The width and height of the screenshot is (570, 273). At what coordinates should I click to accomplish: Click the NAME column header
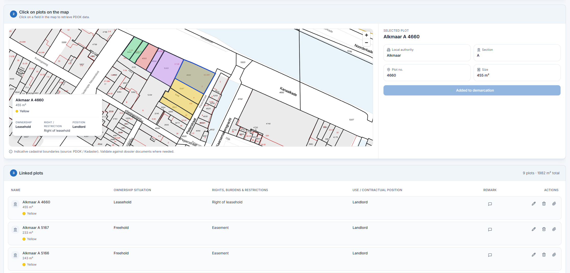[16, 190]
